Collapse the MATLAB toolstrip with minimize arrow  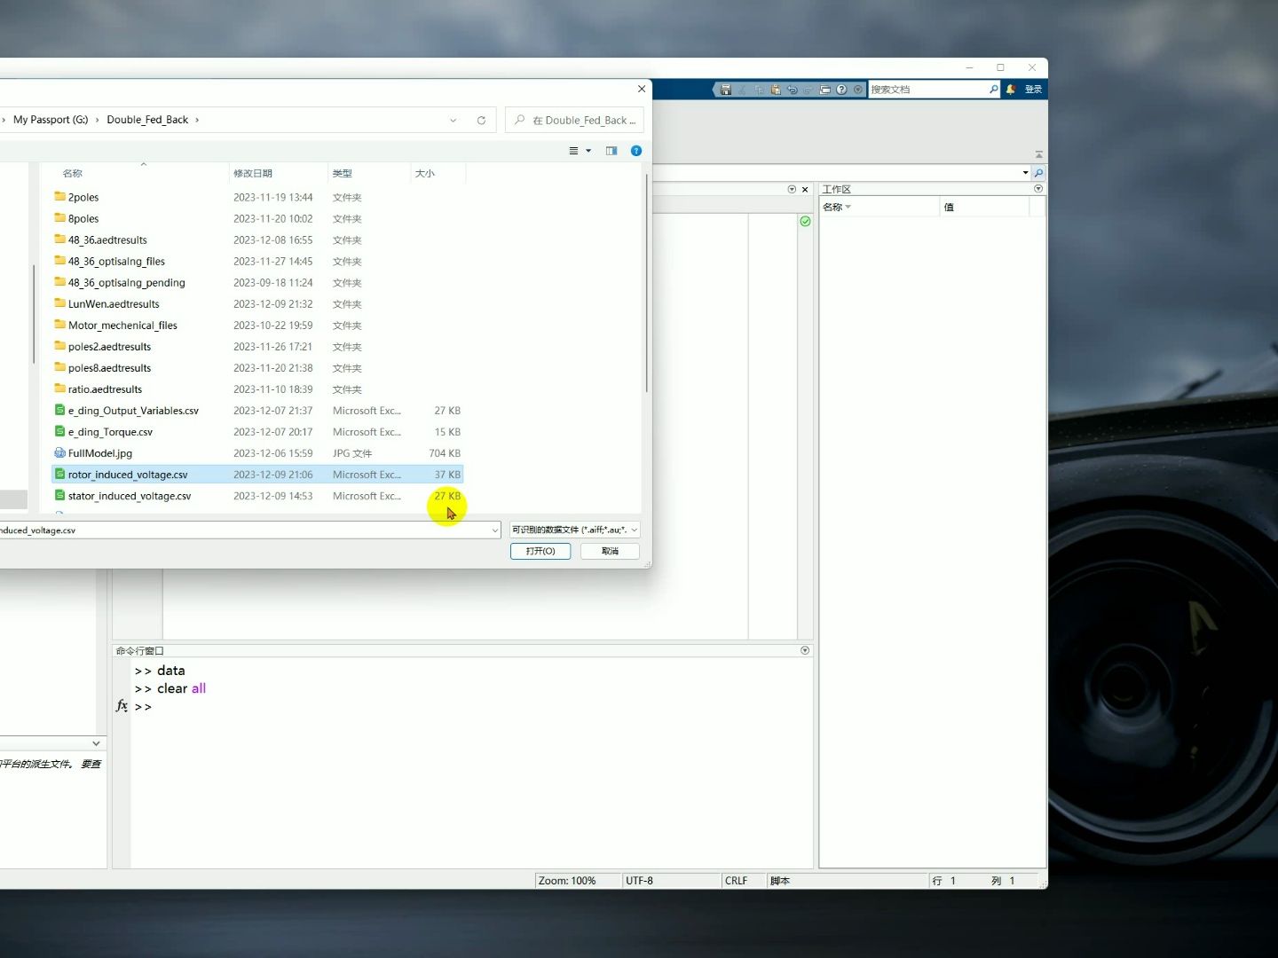[x=1038, y=154]
